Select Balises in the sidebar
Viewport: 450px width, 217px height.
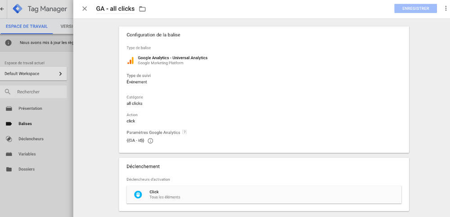point(25,124)
